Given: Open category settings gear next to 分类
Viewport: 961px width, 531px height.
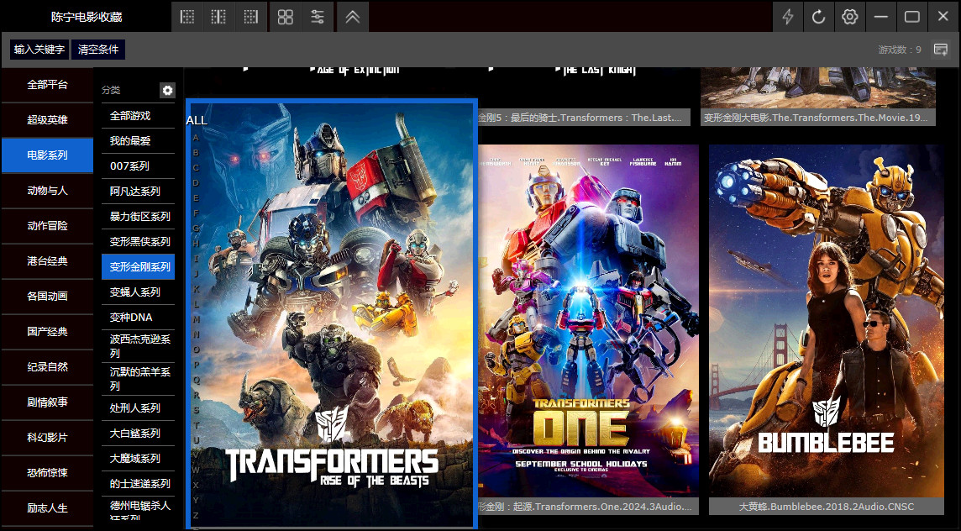Looking at the screenshot, I should point(167,90).
